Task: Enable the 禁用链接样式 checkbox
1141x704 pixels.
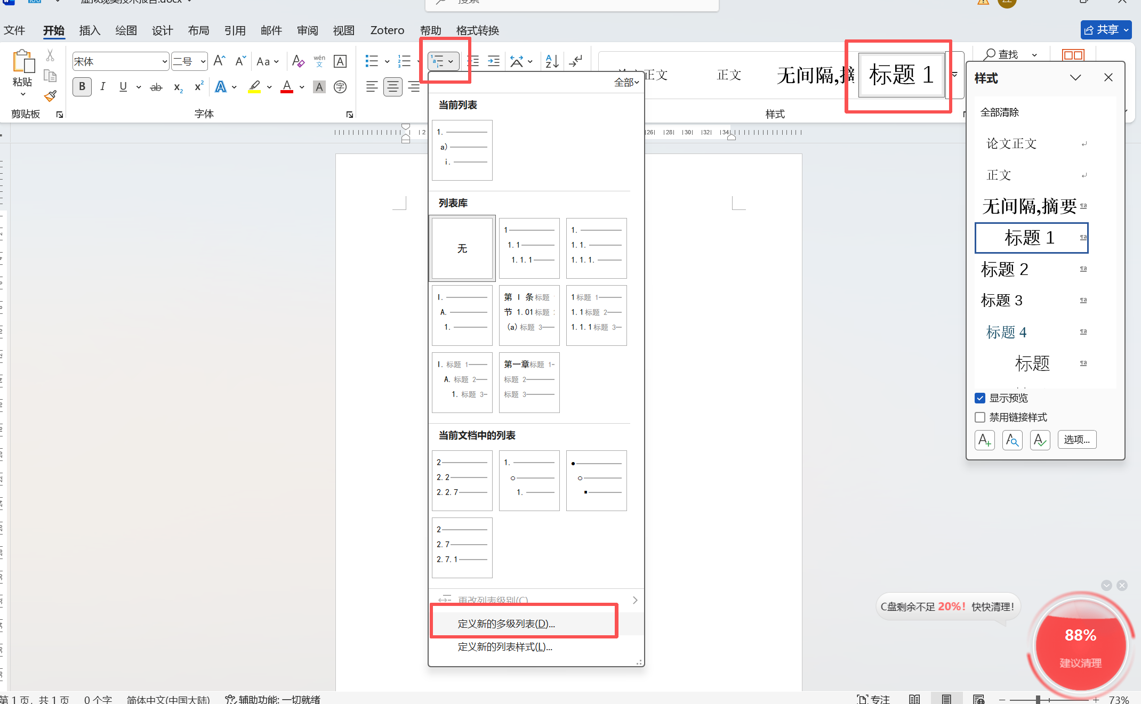Action: (980, 417)
